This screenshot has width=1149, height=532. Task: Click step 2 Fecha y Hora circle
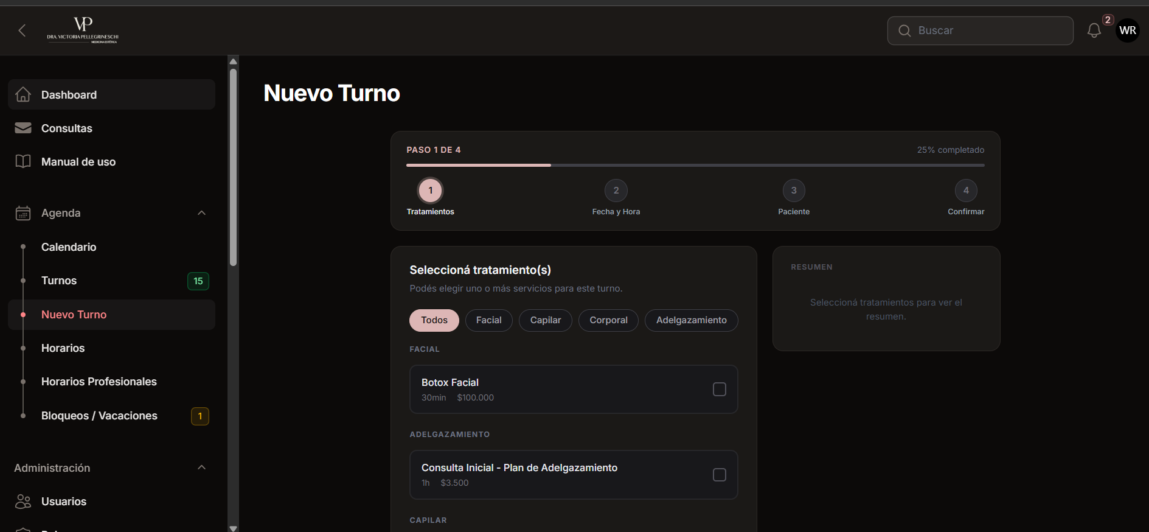[x=616, y=191]
